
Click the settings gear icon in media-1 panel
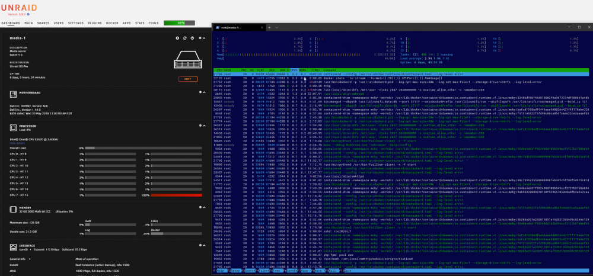(177, 38)
